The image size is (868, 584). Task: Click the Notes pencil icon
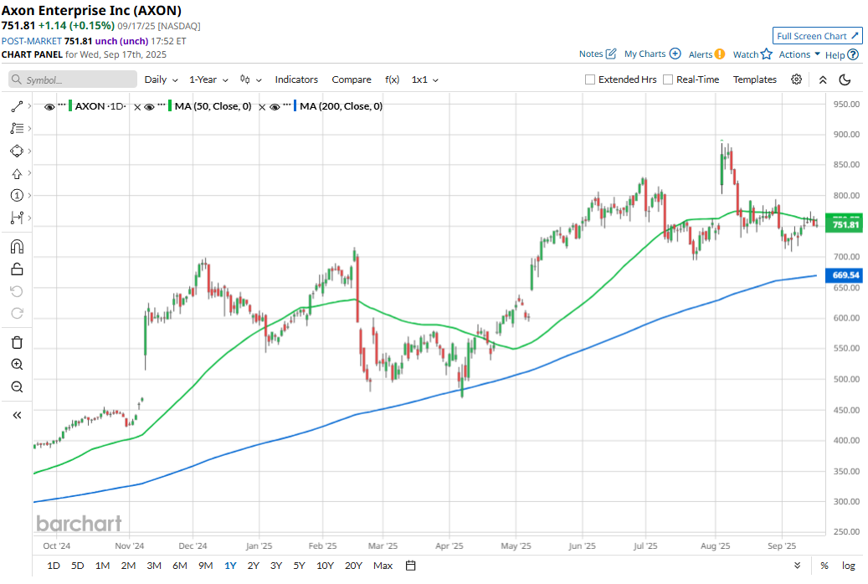click(x=610, y=54)
